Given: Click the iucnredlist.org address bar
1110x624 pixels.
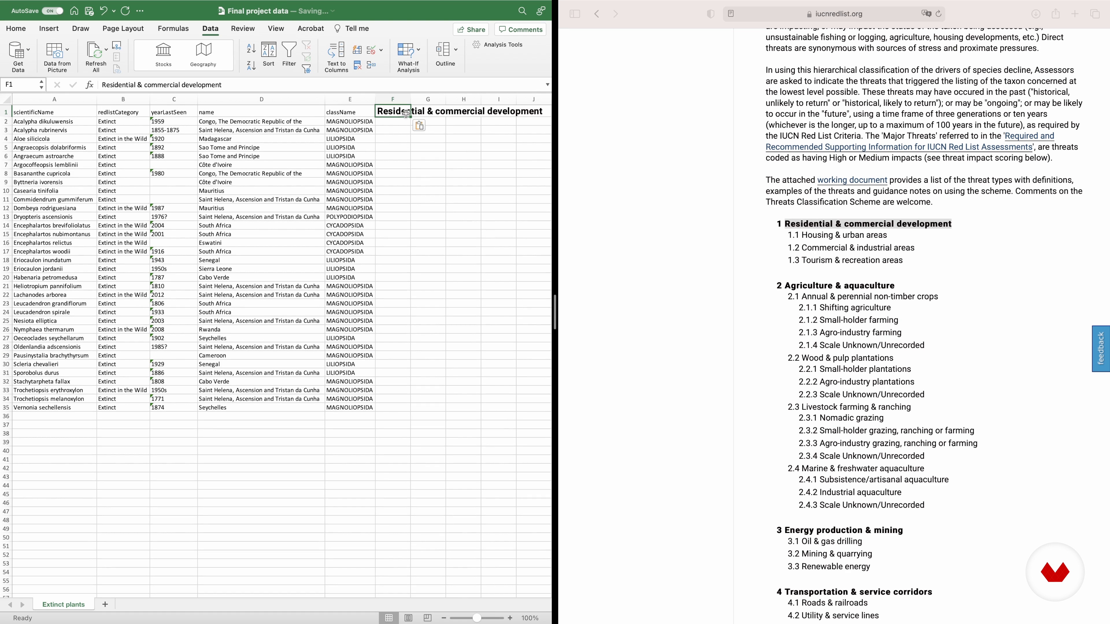Looking at the screenshot, I should click(x=834, y=14).
